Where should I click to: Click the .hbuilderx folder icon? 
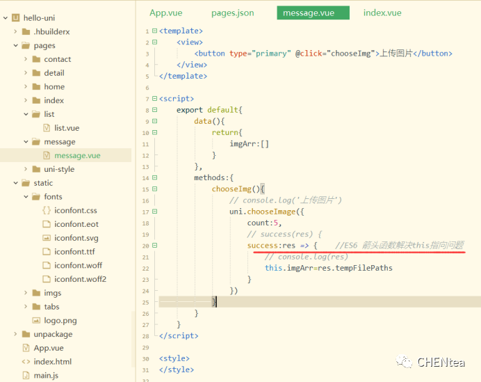point(26,32)
